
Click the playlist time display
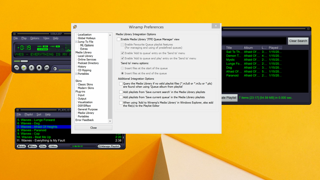pos(83,146)
